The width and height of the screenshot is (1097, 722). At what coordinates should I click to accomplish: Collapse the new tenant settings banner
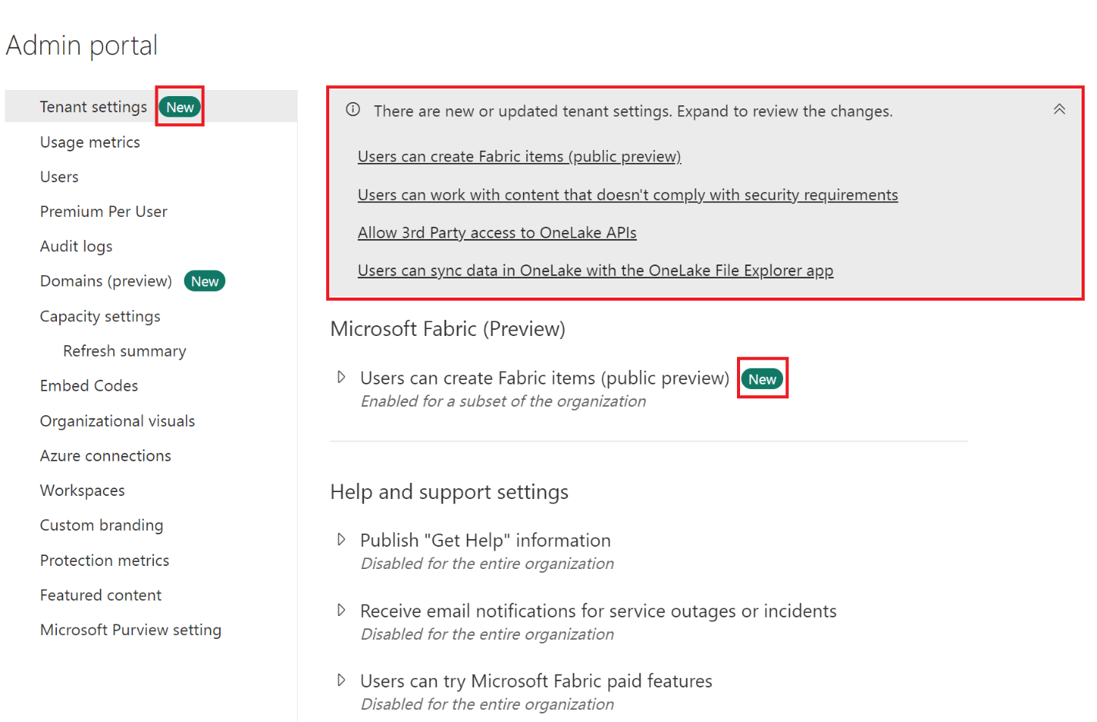[1059, 109]
